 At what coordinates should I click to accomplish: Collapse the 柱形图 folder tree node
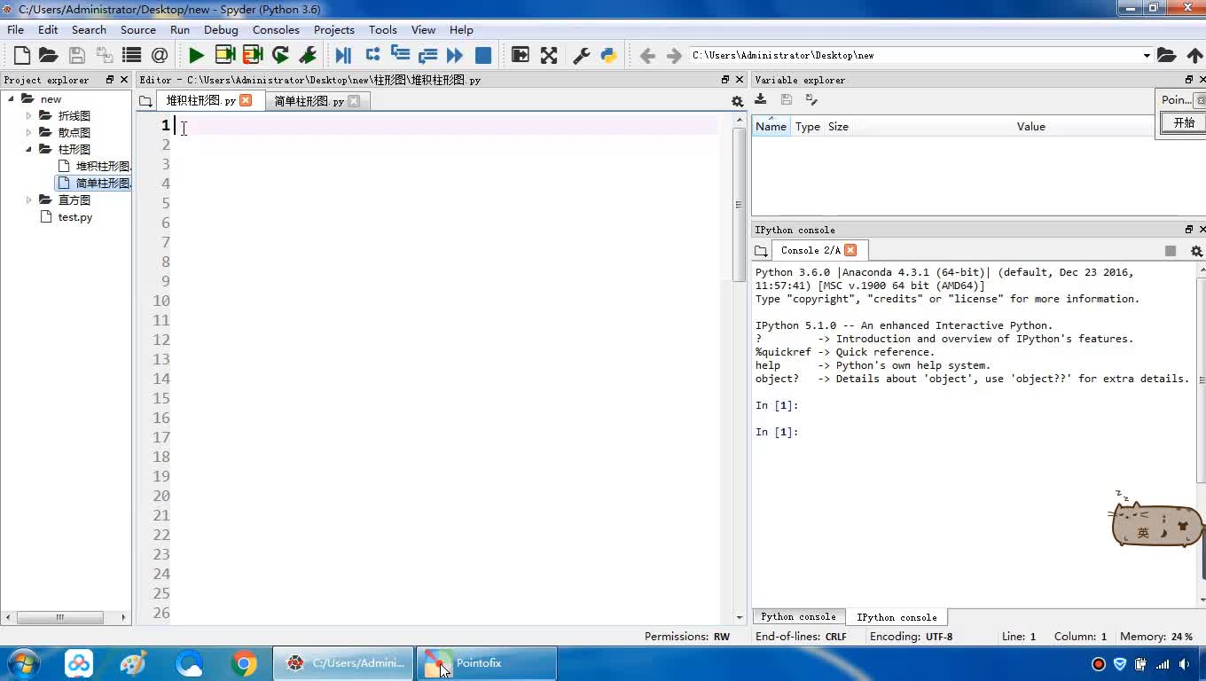[28, 150]
